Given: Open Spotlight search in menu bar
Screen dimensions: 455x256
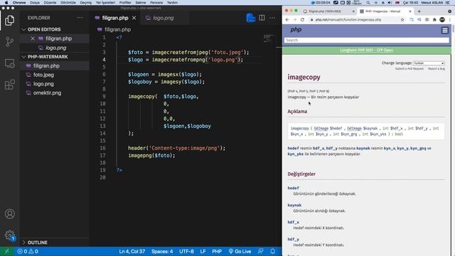Looking at the screenshot, I should (368, 3).
